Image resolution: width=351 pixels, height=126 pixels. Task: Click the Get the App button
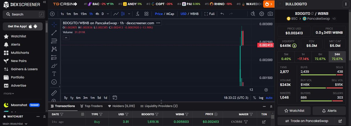click(23, 27)
